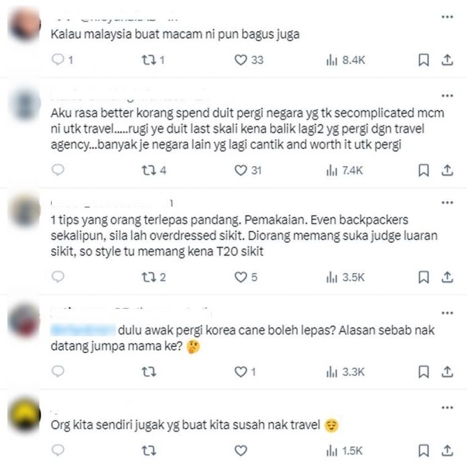The width and height of the screenshot is (467, 464).
Task: Open more options for '1 tips yang' tweet
Action: (447, 202)
